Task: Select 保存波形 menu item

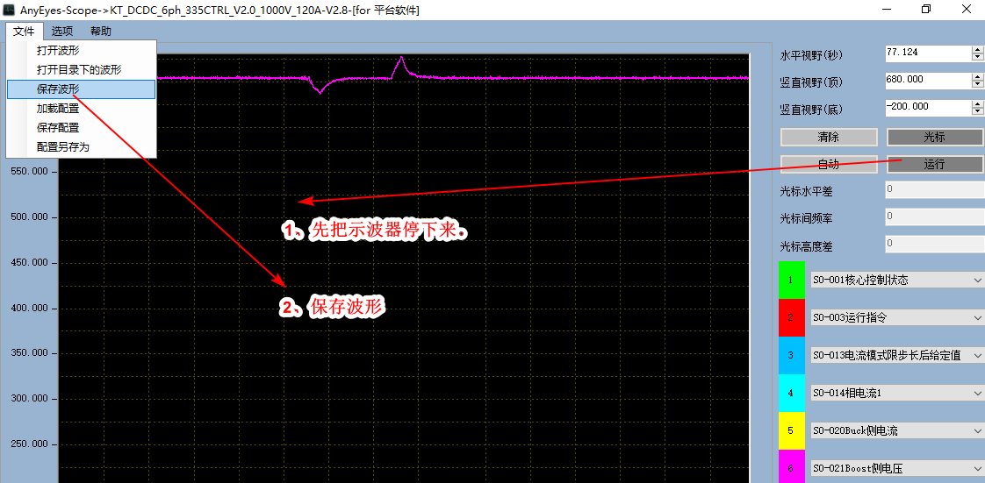Action: (81, 89)
